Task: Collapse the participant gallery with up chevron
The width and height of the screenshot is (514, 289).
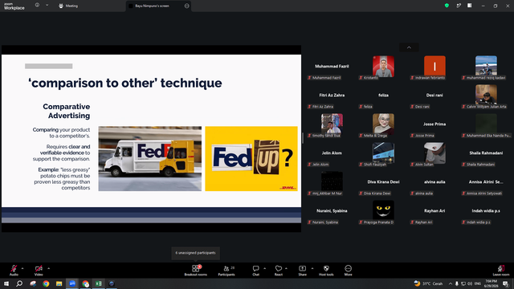Action: point(409,47)
